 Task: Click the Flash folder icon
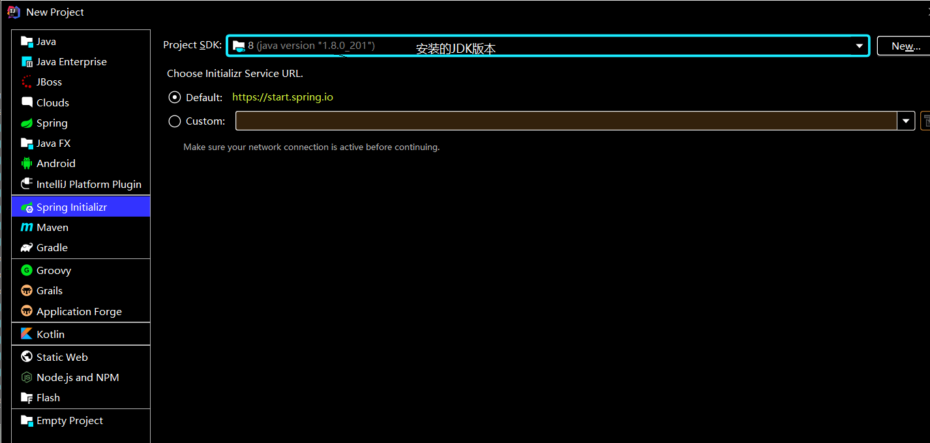click(x=27, y=398)
